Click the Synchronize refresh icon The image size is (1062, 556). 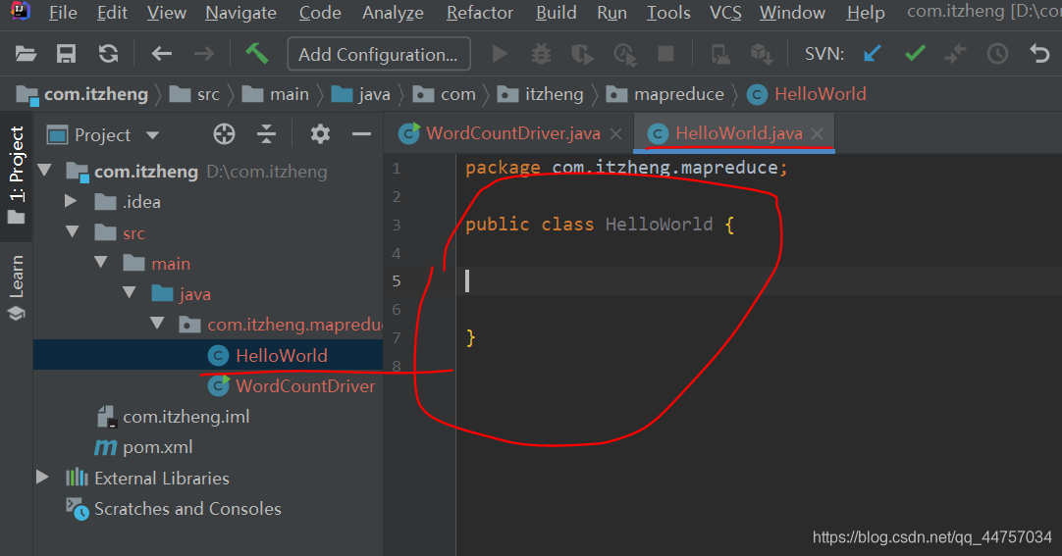pos(108,54)
